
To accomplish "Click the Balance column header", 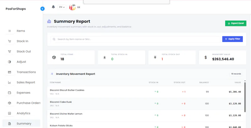I will click(x=204, y=83).
